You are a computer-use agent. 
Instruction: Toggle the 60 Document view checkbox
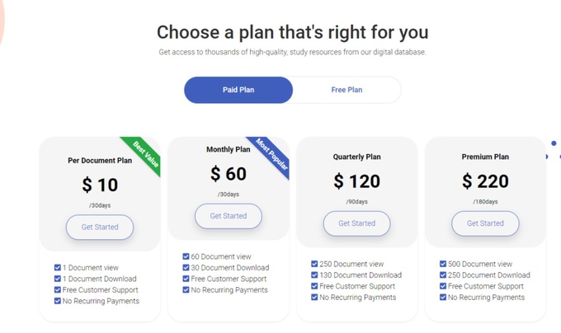click(x=186, y=257)
